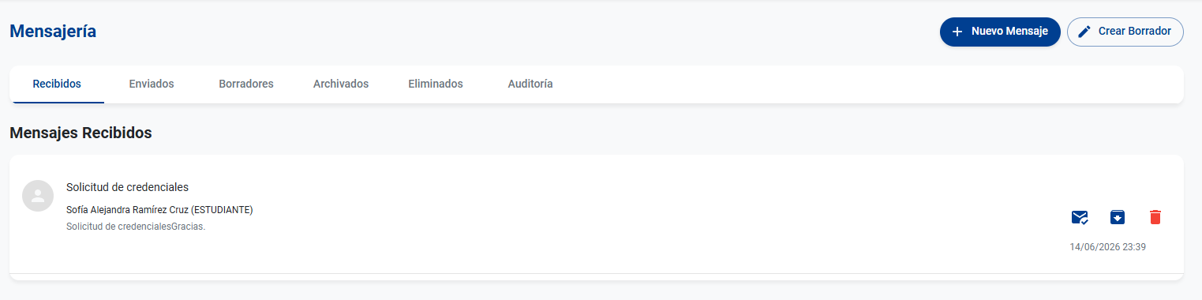Click the pencil icon in Crear Borrador
Screen dimensions: 1202x300
pyautogui.click(x=1084, y=32)
